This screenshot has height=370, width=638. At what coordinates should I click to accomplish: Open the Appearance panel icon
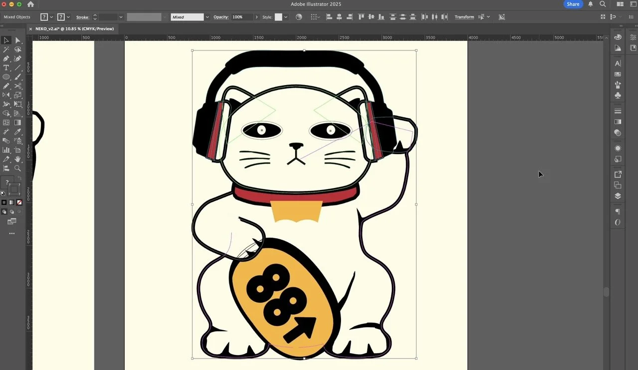click(618, 148)
